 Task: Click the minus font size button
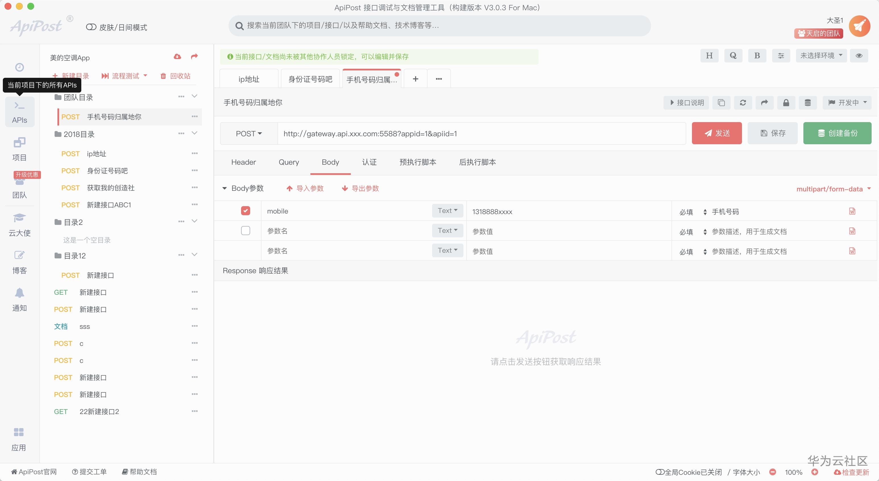(x=773, y=472)
